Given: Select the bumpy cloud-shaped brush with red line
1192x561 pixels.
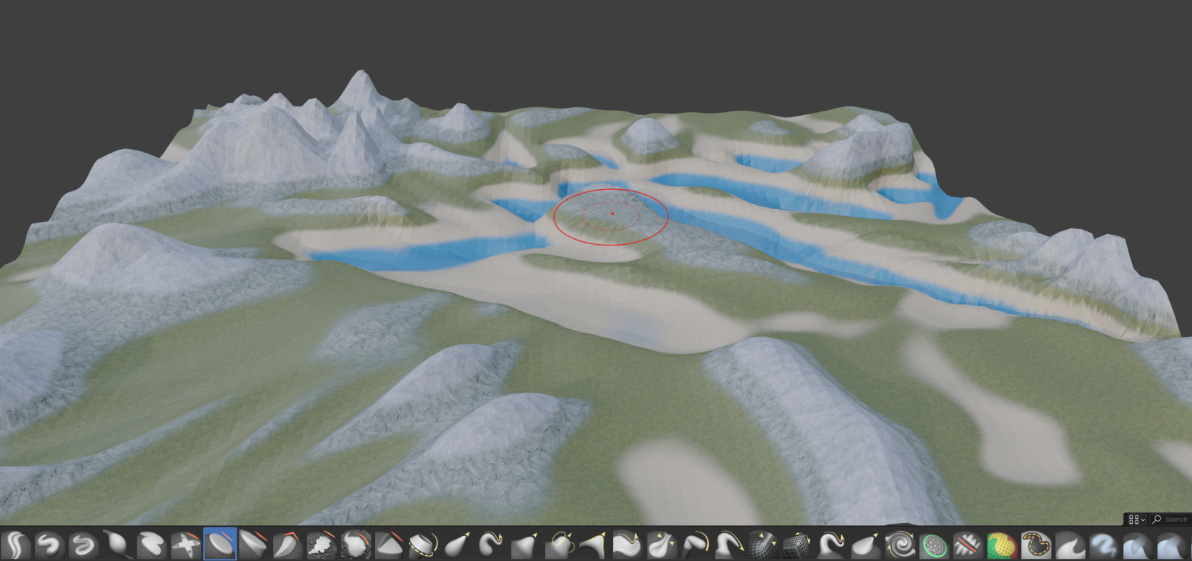Looking at the screenshot, I should [322, 545].
